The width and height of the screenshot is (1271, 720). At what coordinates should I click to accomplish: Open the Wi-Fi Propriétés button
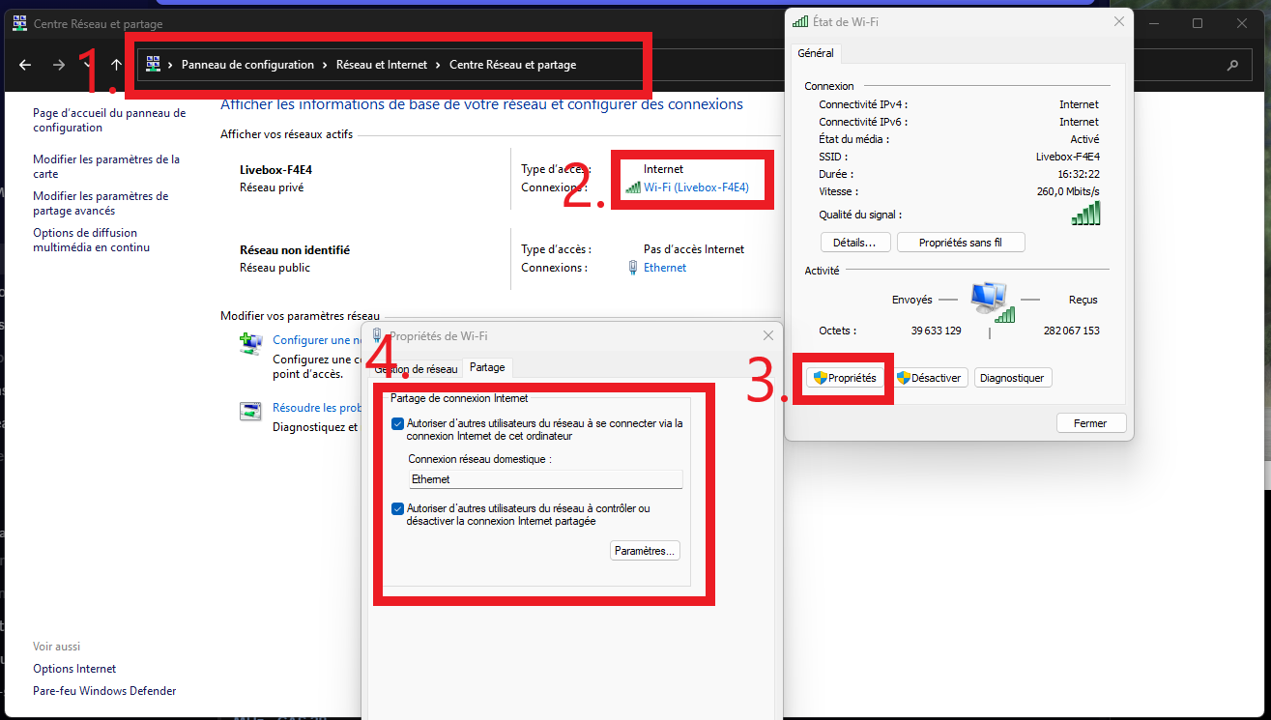(x=844, y=378)
